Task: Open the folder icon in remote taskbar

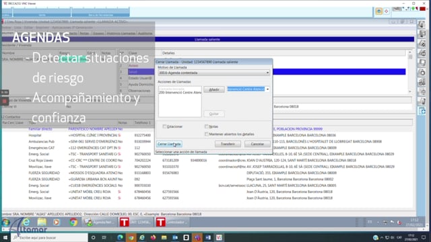Action: (42, 222)
